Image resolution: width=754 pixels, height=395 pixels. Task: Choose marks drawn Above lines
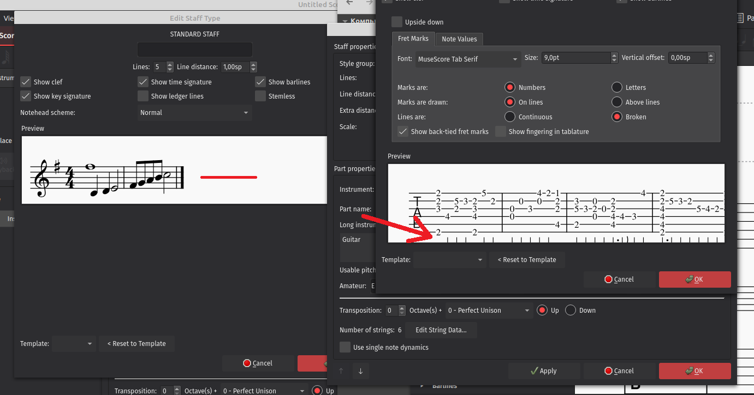(617, 102)
